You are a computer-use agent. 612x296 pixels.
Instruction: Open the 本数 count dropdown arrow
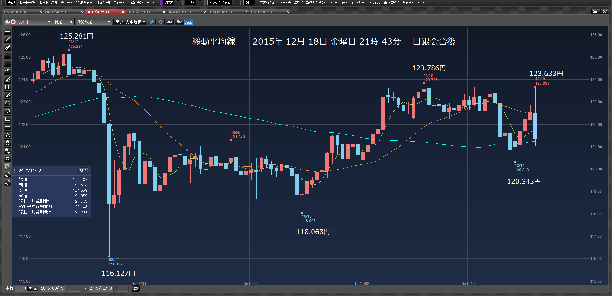point(30,288)
